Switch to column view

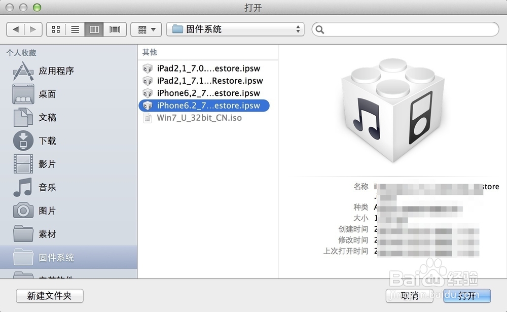[94, 29]
